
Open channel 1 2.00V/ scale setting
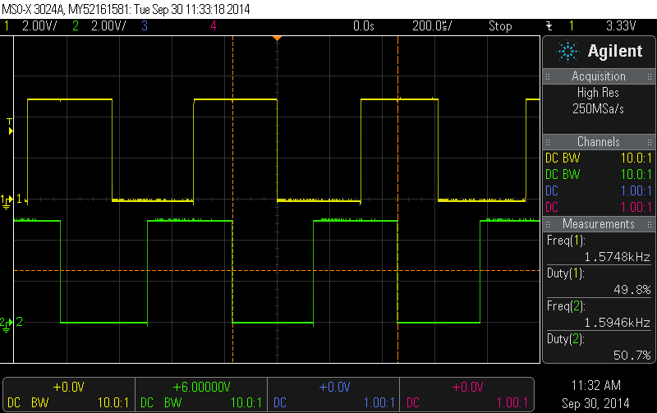pos(39,26)
